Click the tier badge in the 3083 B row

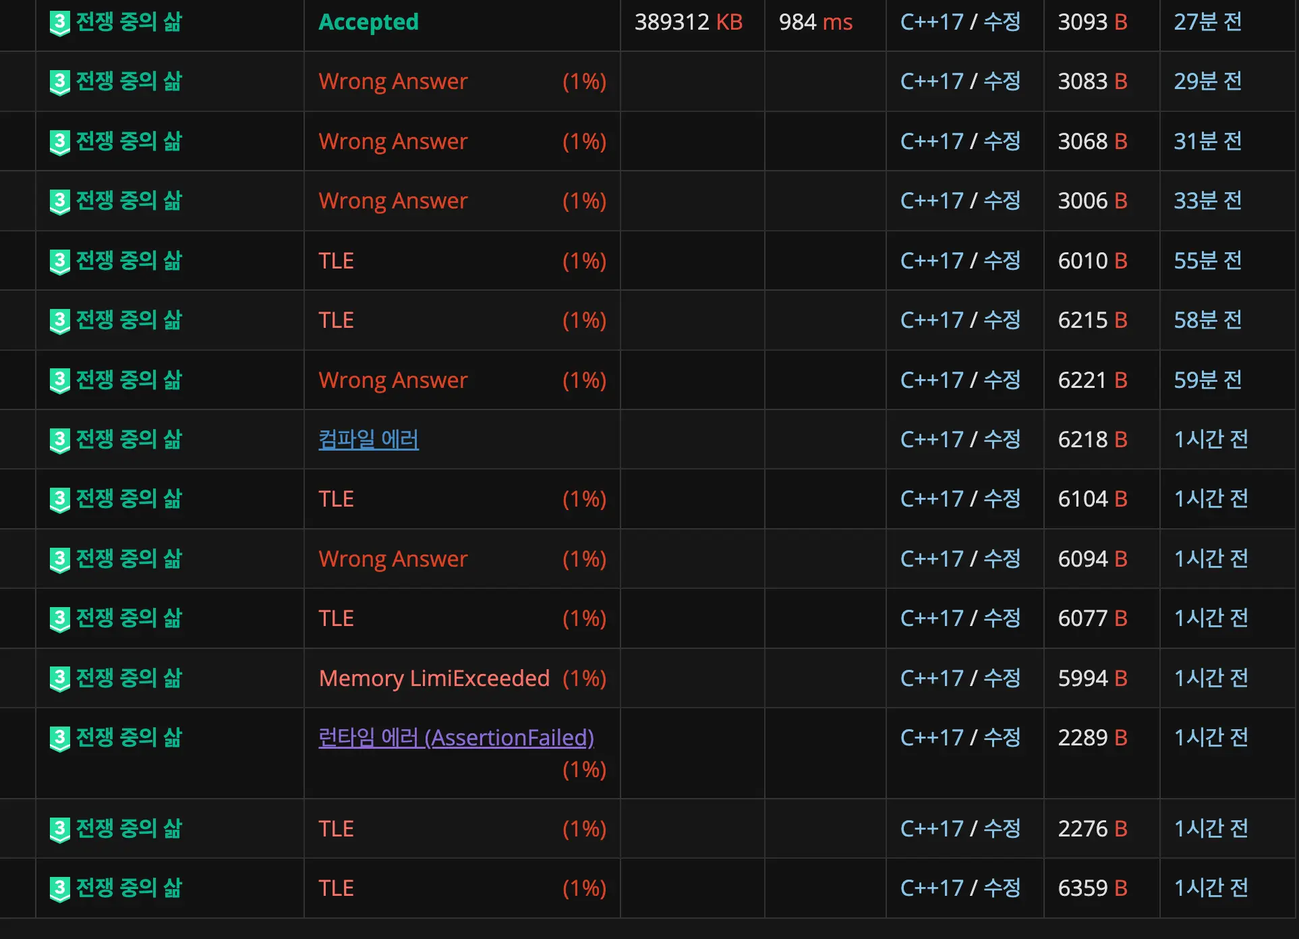[x=59, y=83]
